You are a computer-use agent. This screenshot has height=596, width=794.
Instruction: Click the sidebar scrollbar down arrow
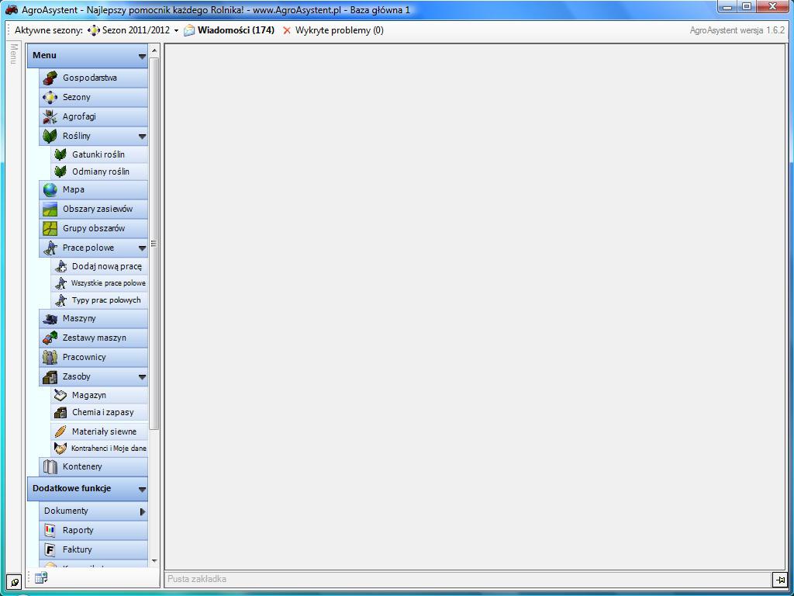(154, 561)
